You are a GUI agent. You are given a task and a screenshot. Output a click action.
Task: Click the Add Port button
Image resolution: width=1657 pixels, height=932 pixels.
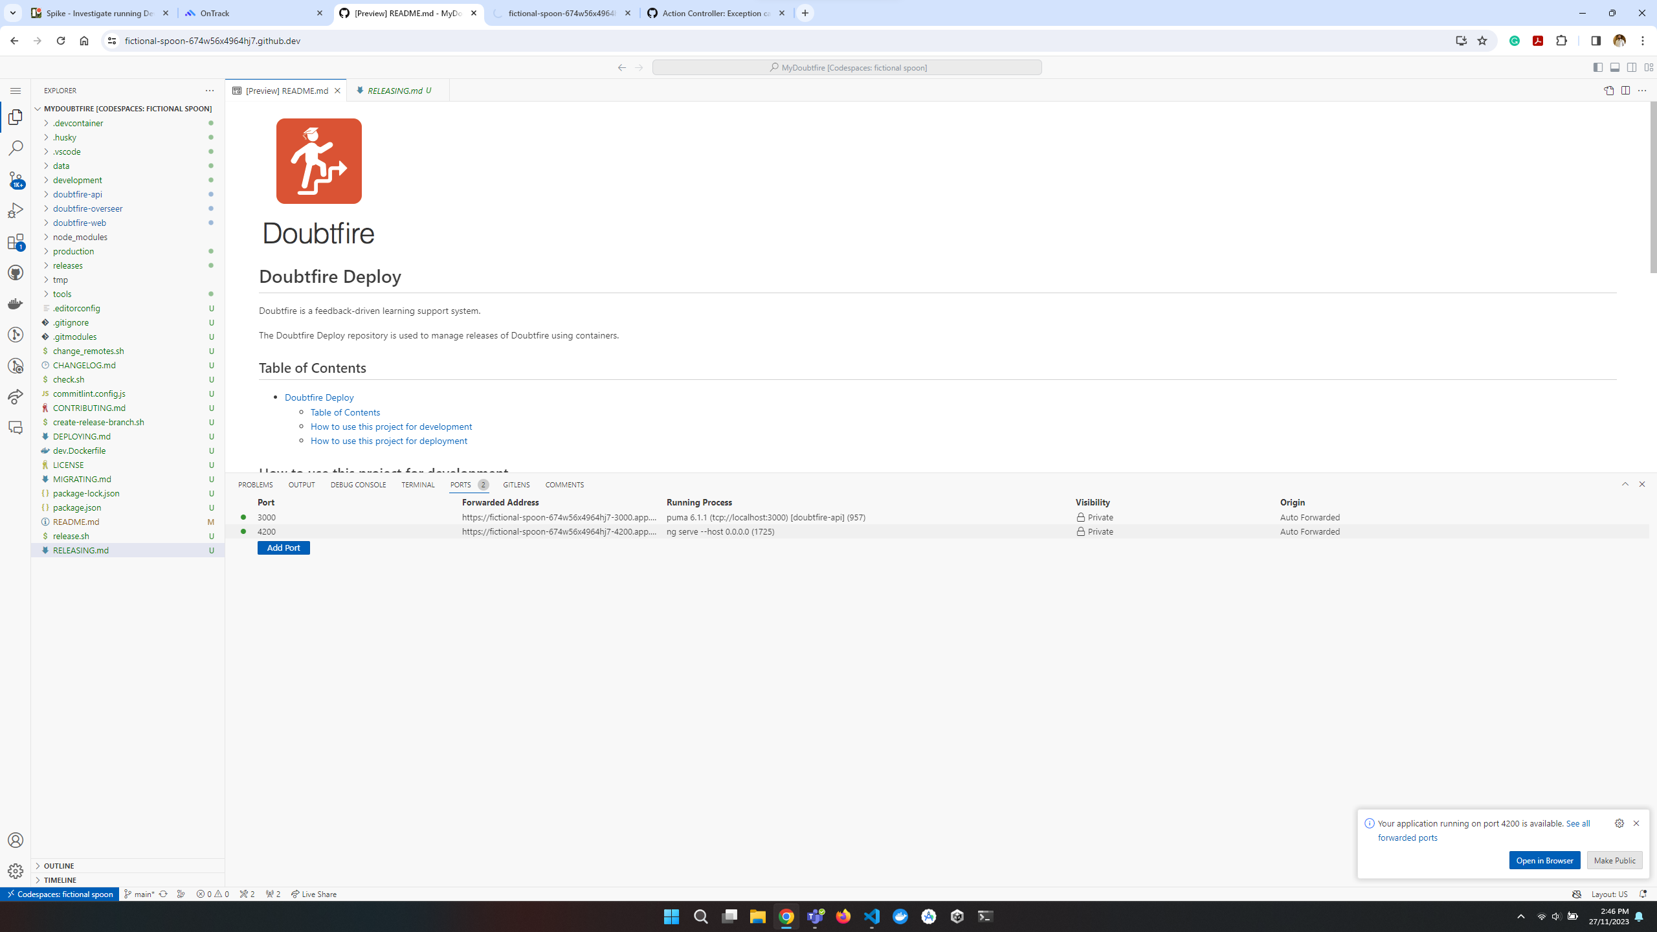click(284, 548)
